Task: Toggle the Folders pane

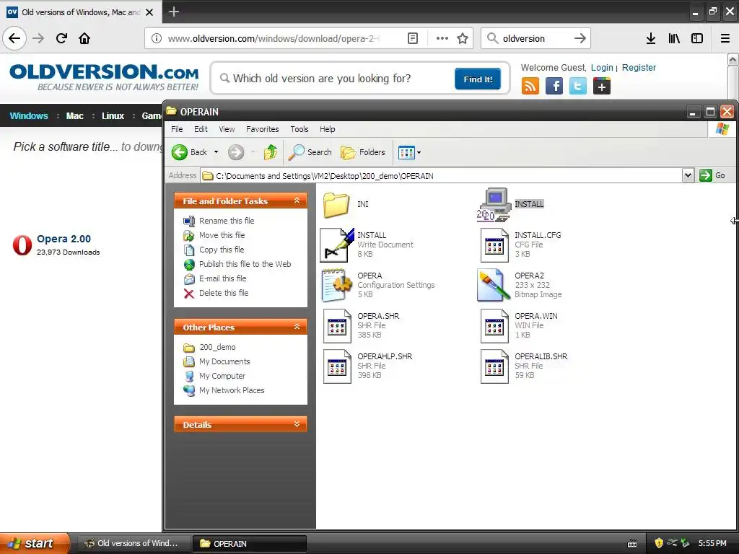Action: (x=362, y=152)
